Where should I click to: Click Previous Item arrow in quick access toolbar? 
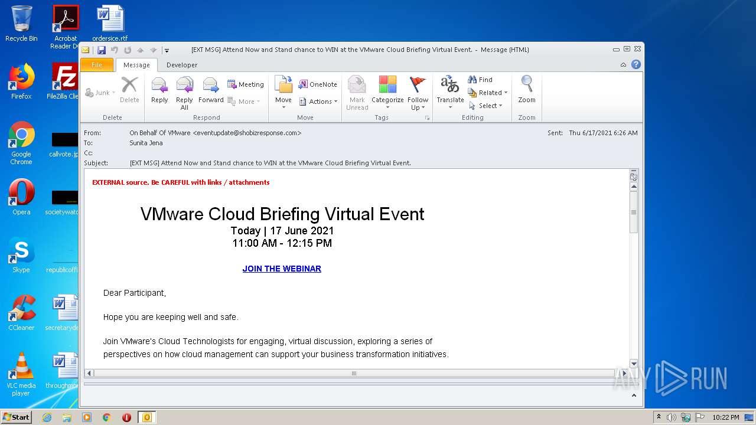[x=141, y=50]
